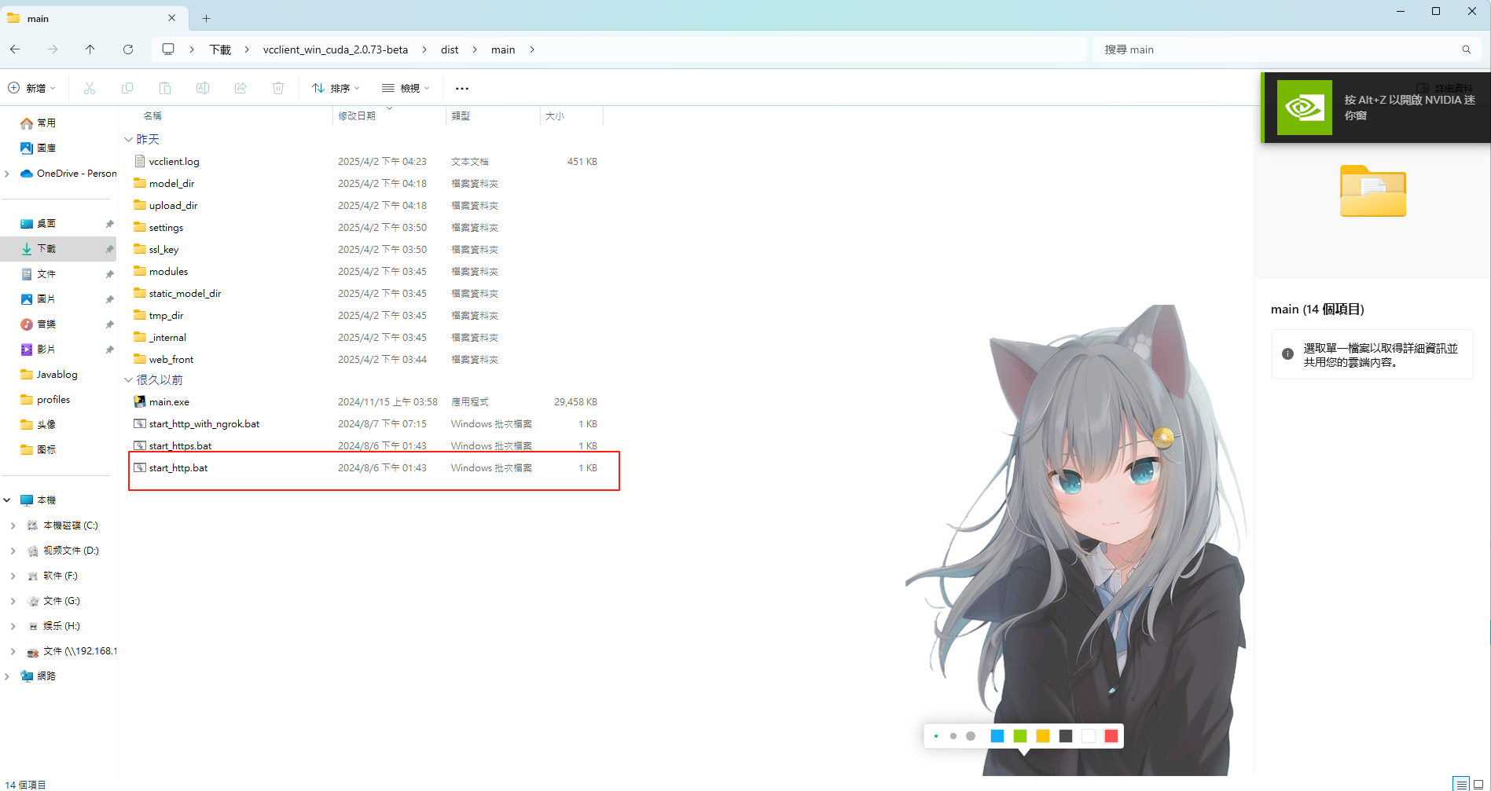
Task: Switch to large icons view in status bar
Action: pyautogui.click(x=1478, y=784)
